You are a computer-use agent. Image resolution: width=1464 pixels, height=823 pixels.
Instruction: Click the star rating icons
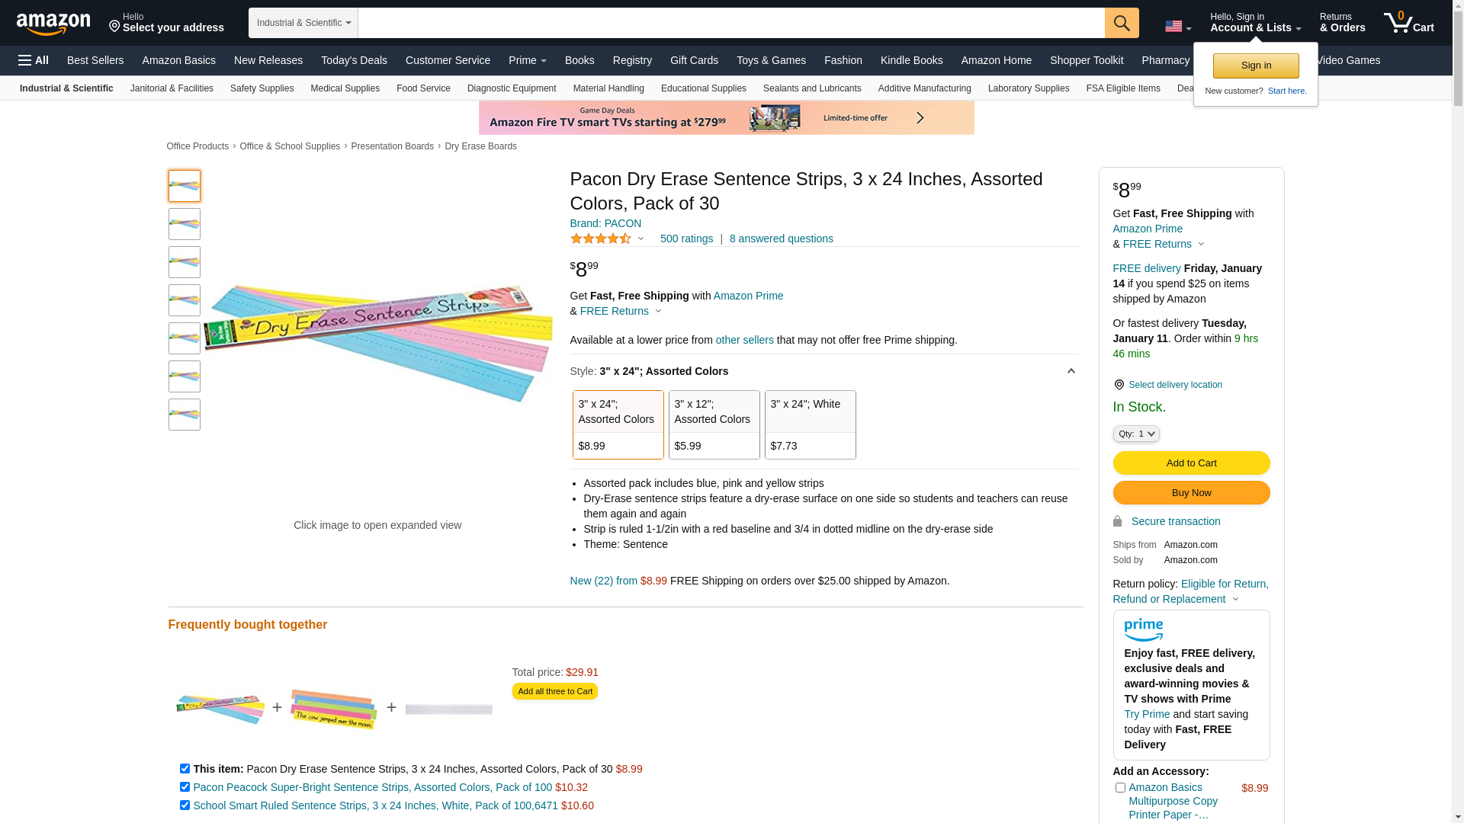click(601, 239)
